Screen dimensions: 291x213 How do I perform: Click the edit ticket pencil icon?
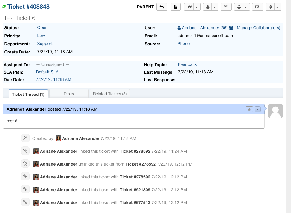click(x=257, y=7)
